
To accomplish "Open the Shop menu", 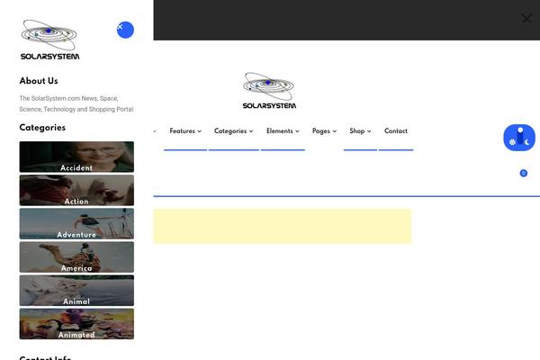I will click(x=360, y=131).
